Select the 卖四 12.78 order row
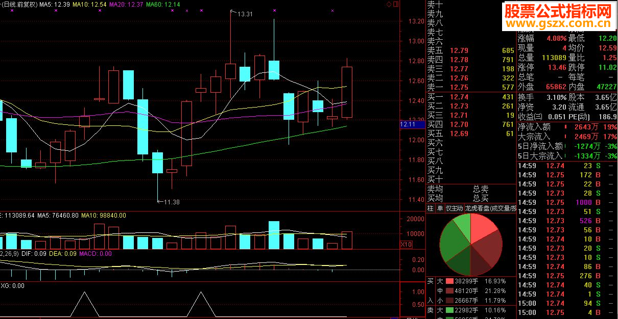Image resolution: width=618 pixels, height=319 pixels. point(471,60)
